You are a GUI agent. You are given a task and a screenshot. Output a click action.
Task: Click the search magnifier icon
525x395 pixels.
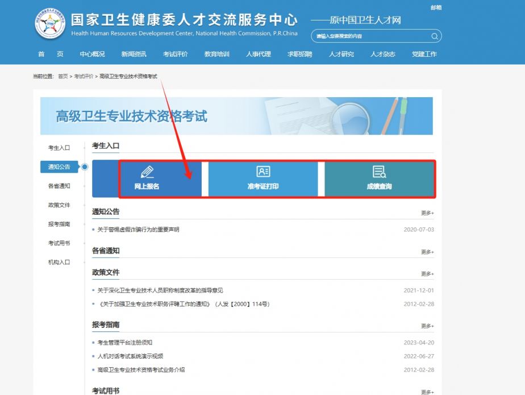(x=434, y=36)
